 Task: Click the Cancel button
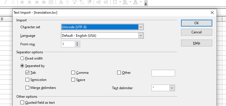(196, 32)
